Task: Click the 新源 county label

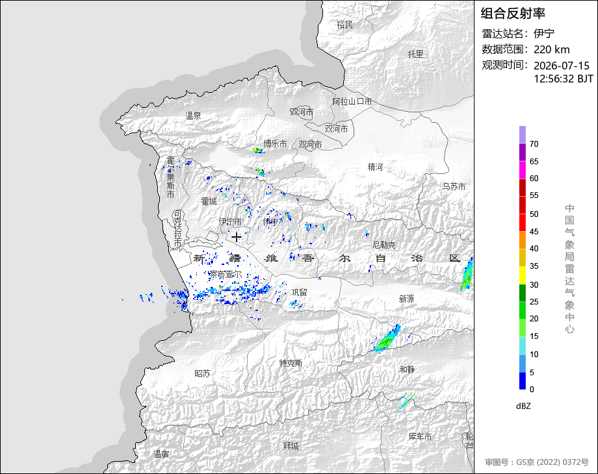Action: pyautogui.click(x=406, y=299)
